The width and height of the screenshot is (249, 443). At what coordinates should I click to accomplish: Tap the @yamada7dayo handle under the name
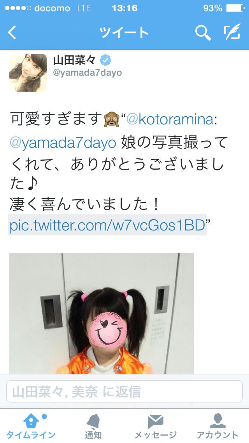click(88, 73)
